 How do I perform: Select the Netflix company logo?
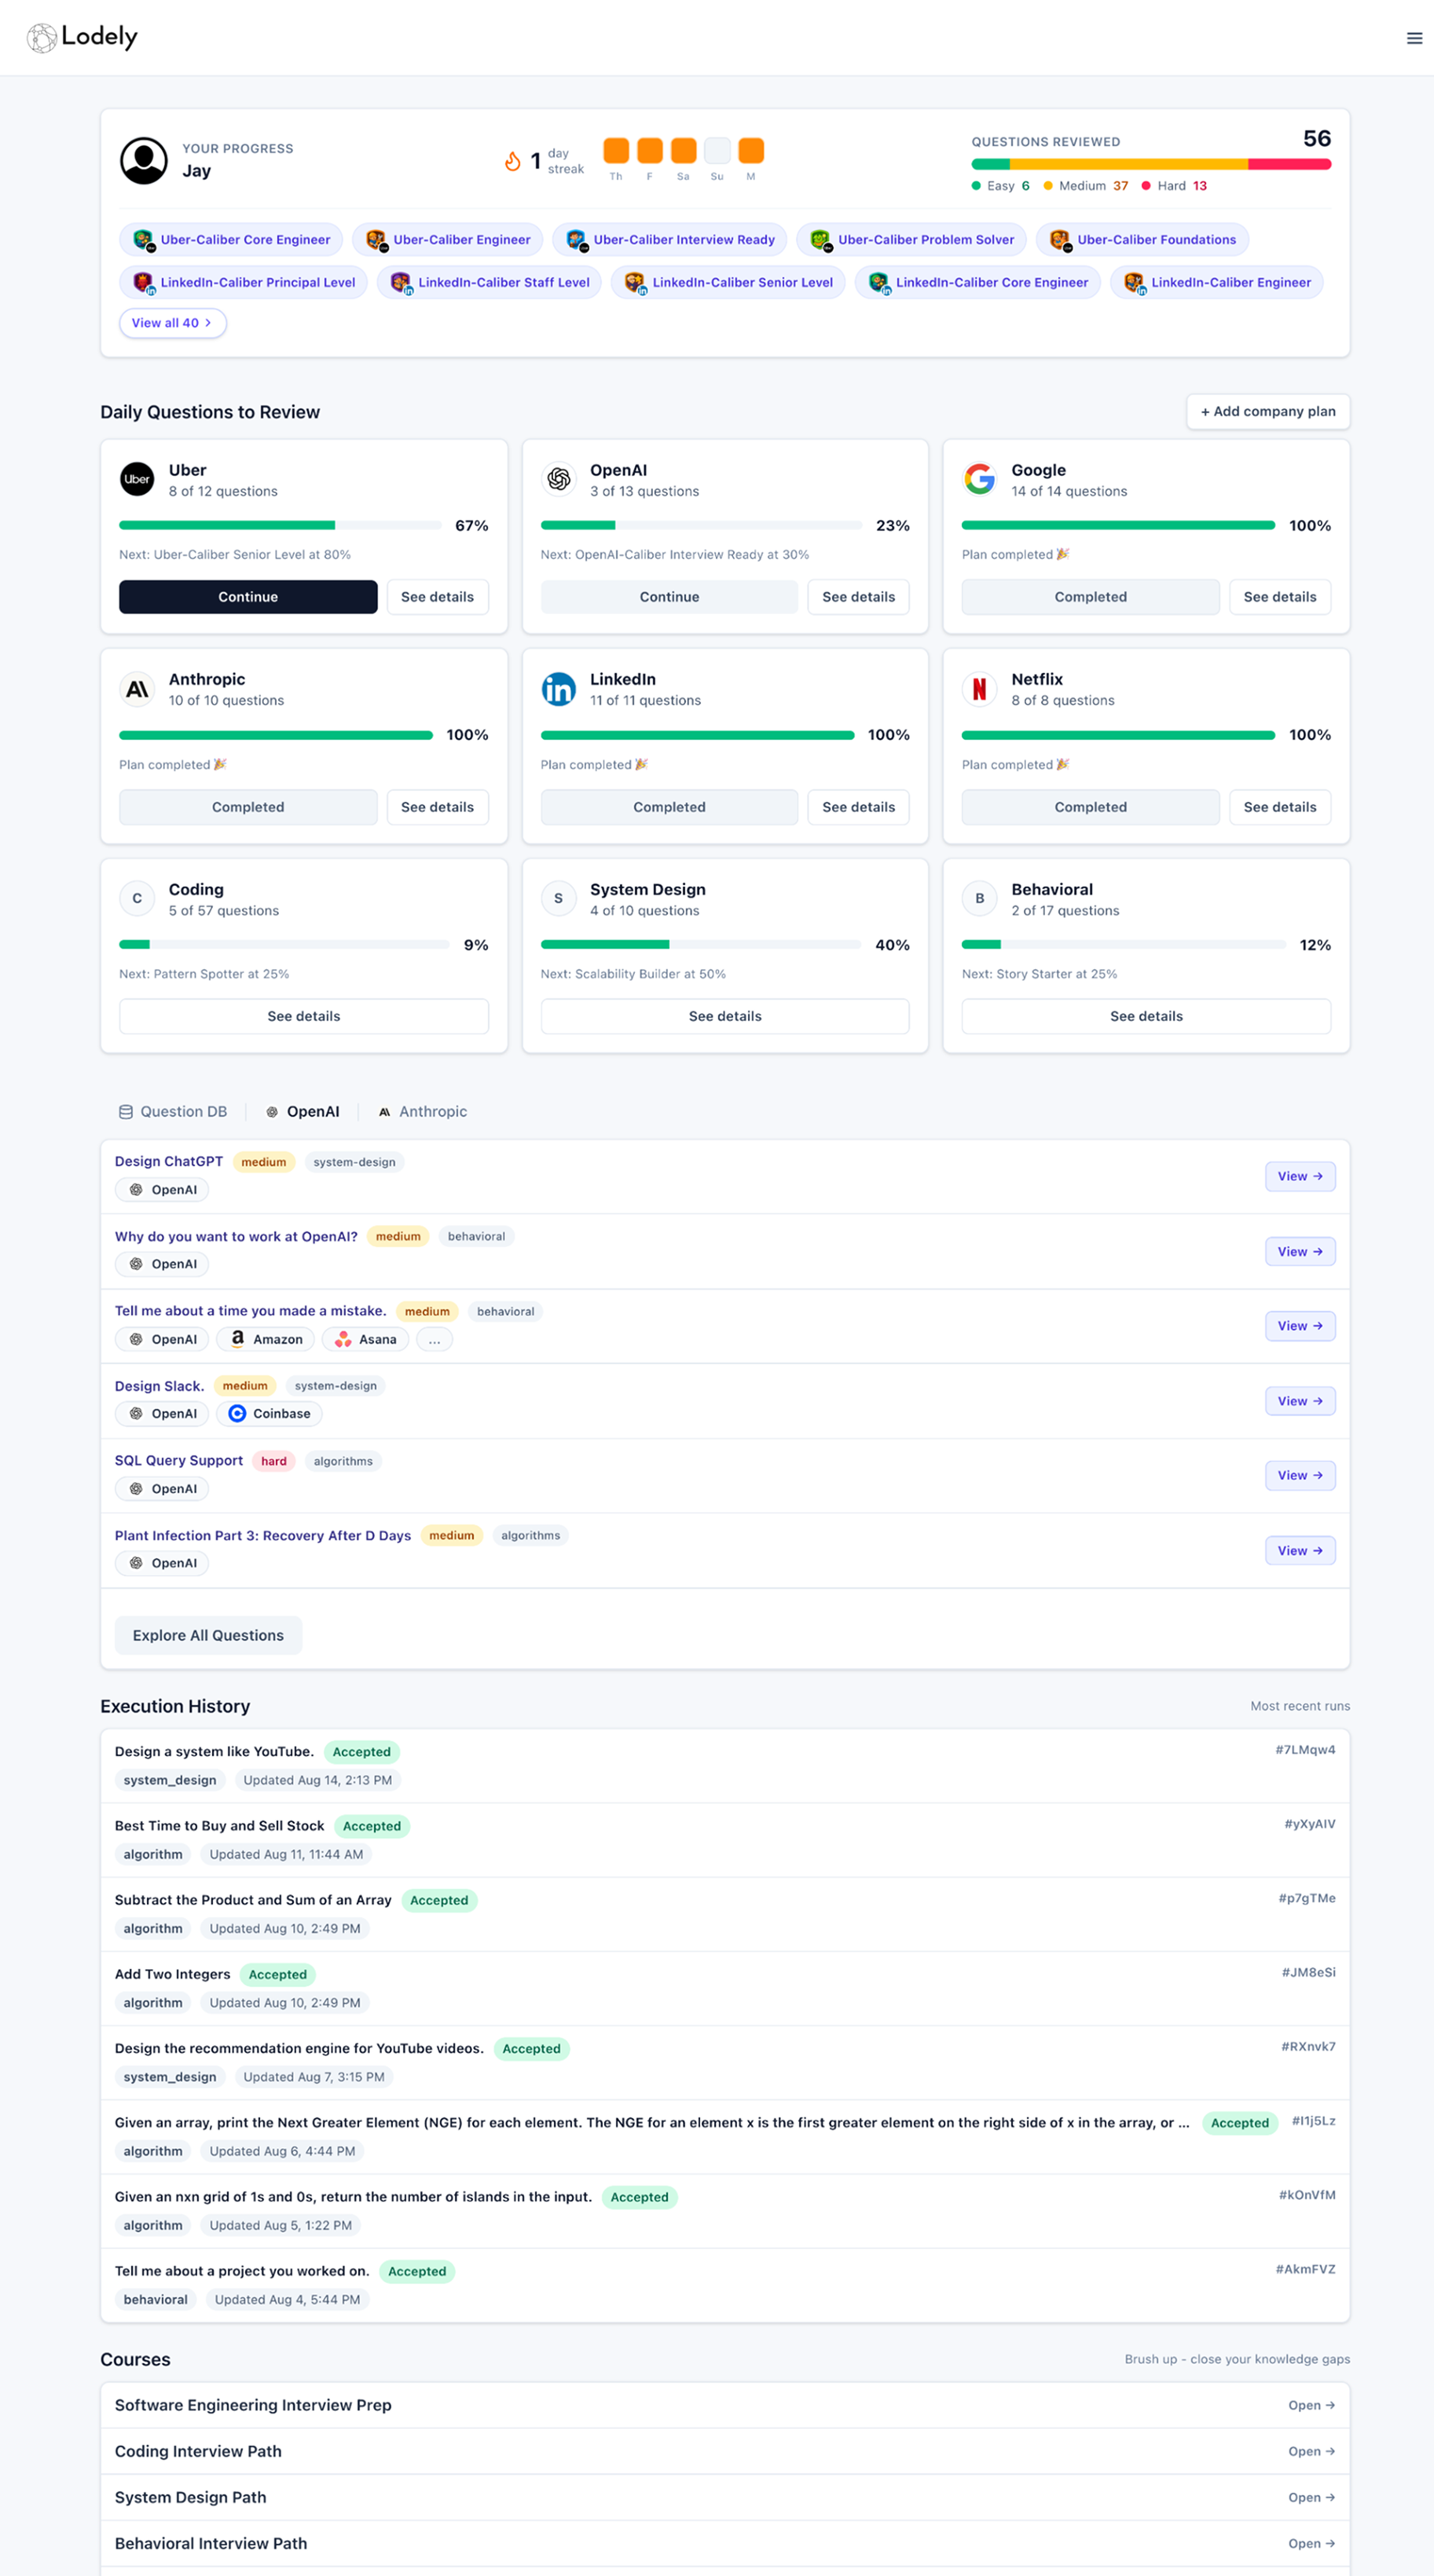click(980, 689)
